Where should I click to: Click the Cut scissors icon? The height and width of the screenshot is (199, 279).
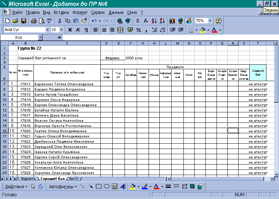[60, 21]
